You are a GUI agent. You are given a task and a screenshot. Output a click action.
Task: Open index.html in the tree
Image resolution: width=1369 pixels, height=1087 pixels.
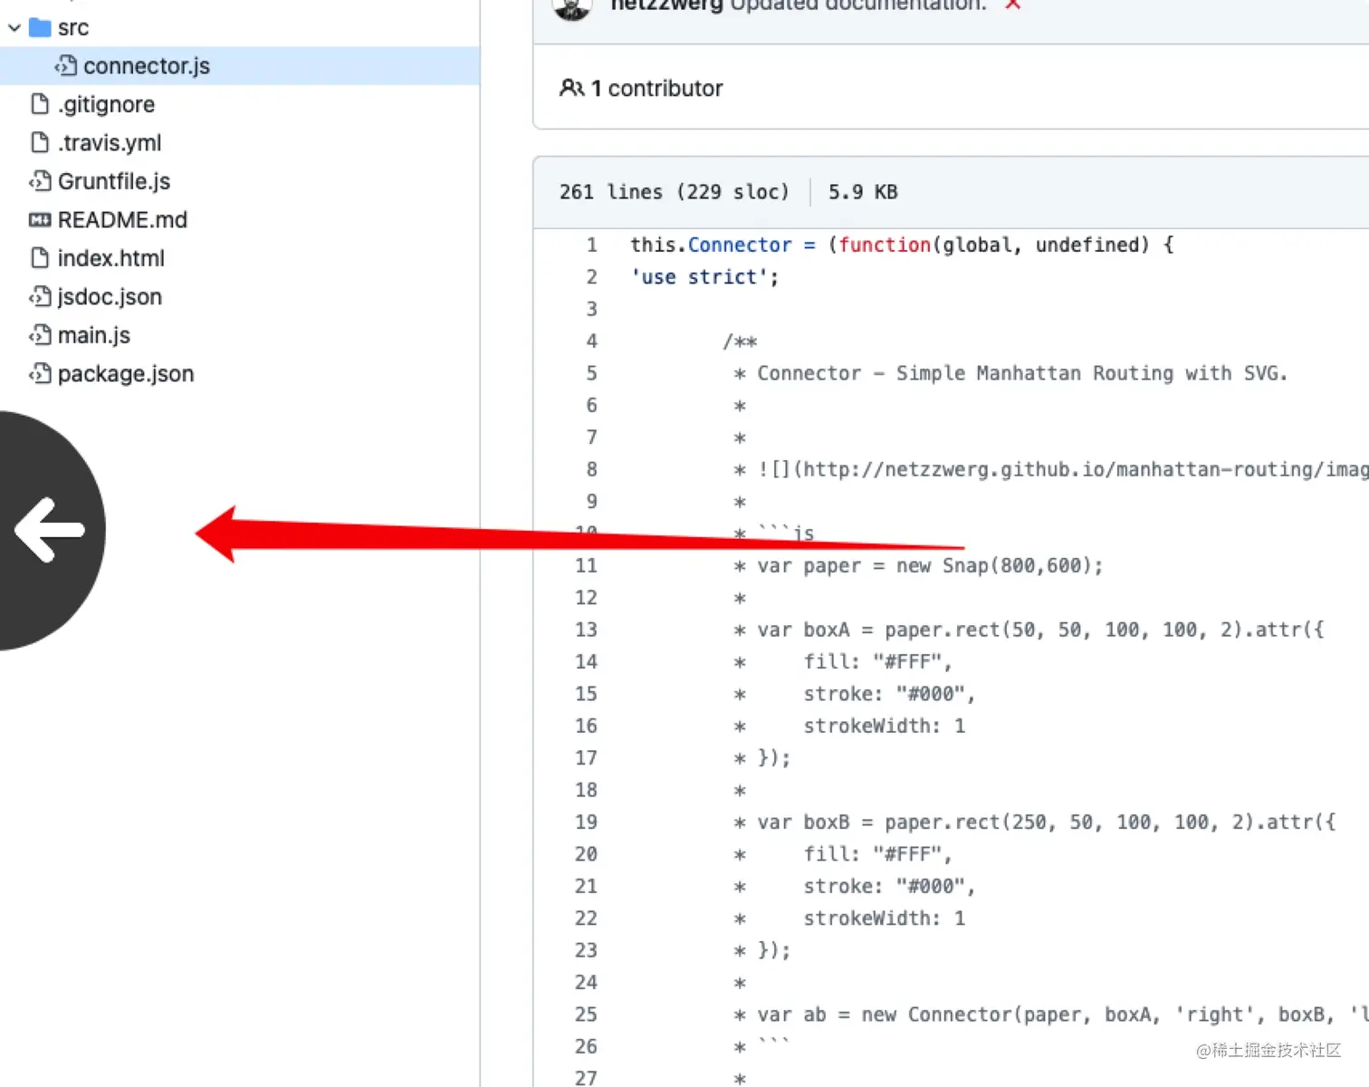tap(111, 258)
